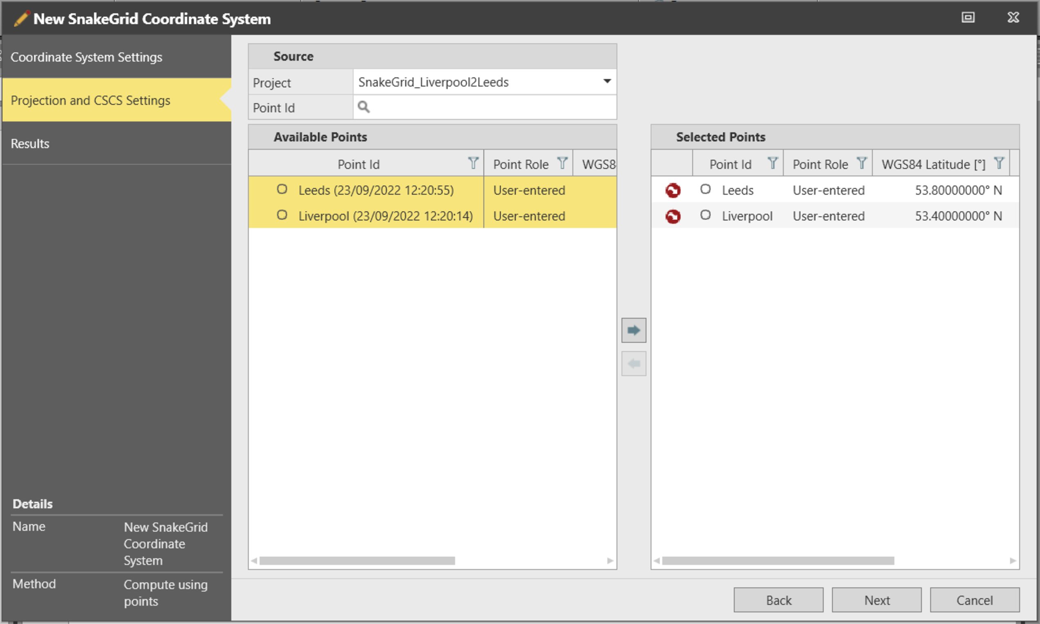Sort by Point Id column in Selected Points
The height and width of the screenshot is (624, 1040).
[730, 164]
